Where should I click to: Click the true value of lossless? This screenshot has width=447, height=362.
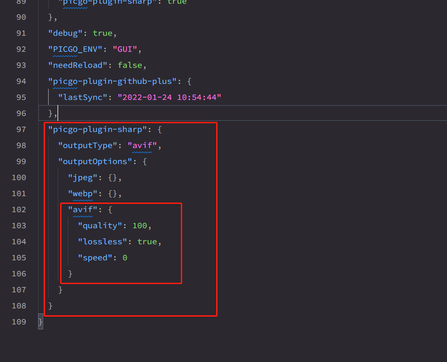click(147, 242)
